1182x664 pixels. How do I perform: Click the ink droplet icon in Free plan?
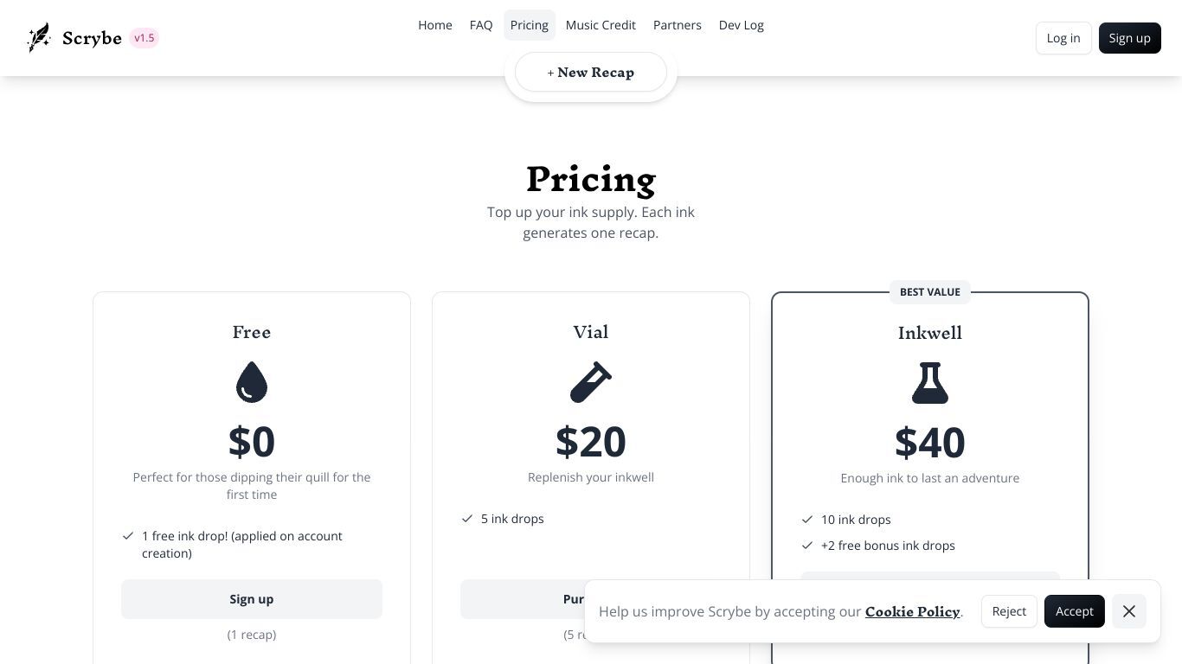click(x=252, y=382)
